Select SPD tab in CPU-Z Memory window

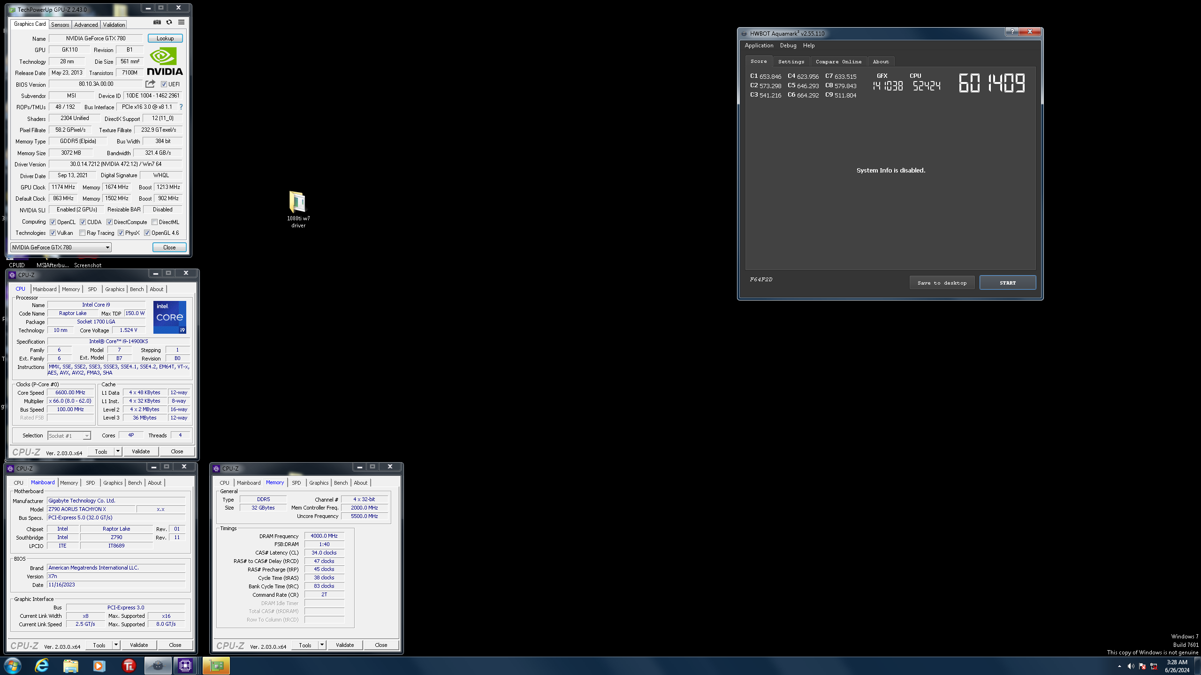click(296, 483)
